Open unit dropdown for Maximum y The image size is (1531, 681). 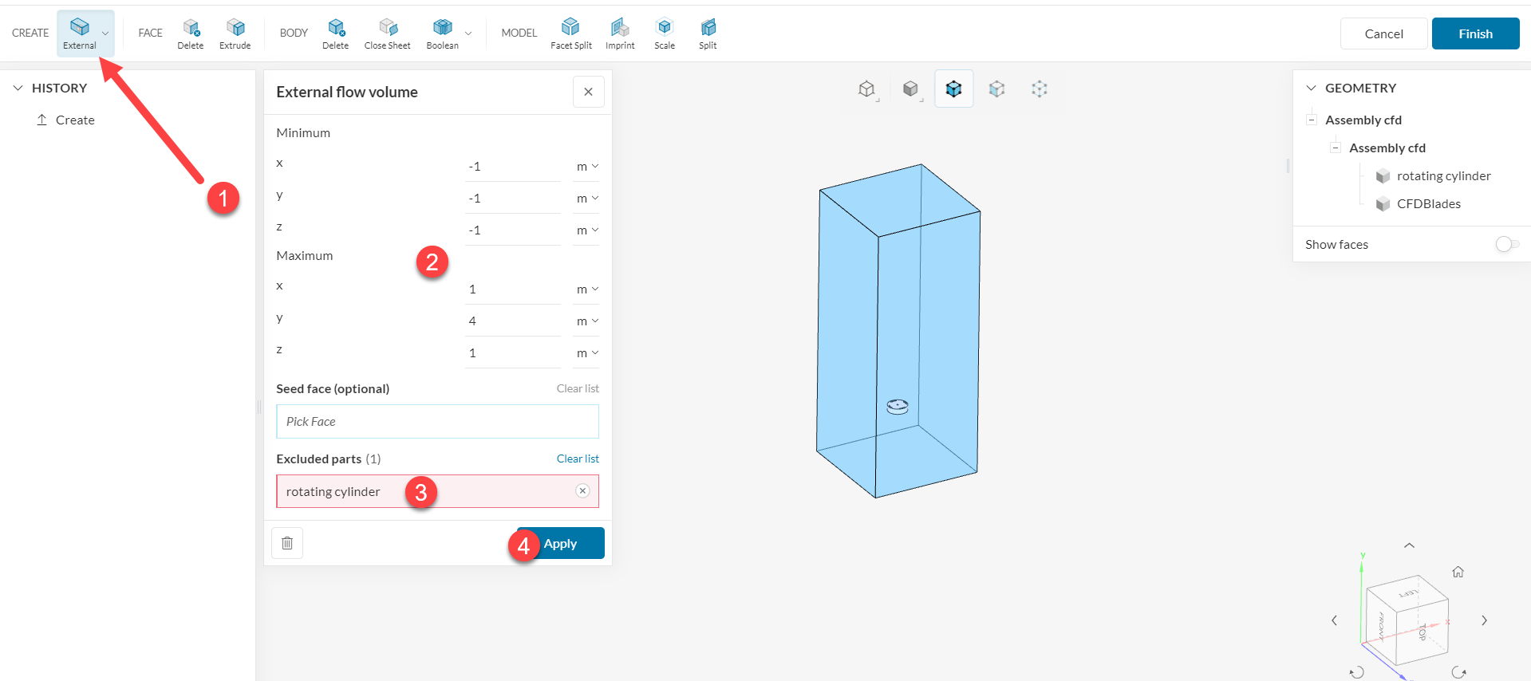[587, 321]
